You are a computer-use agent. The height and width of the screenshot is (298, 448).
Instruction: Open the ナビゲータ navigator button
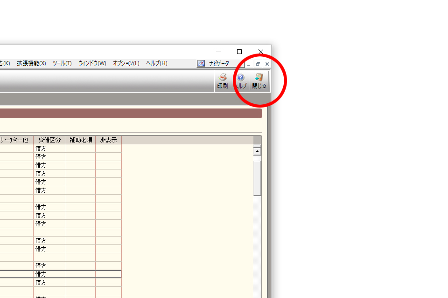pos(220,63)
